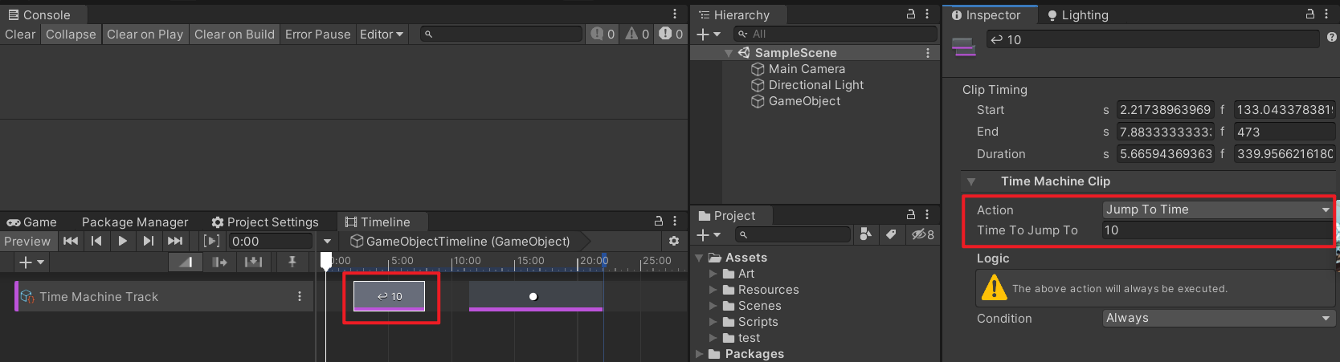The height and width of the screenshot is (362, 1340).
Task: Expand the Packages folder
Action: click(699, 354)
